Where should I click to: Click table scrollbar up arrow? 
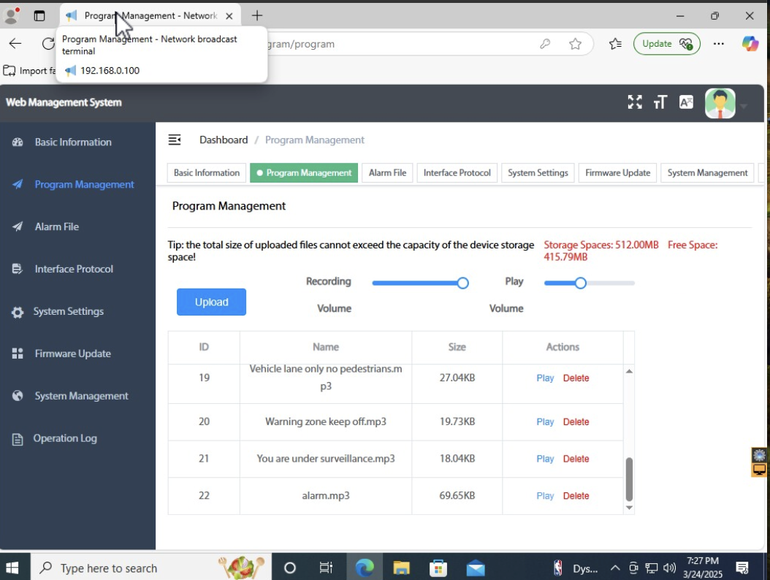629,371
